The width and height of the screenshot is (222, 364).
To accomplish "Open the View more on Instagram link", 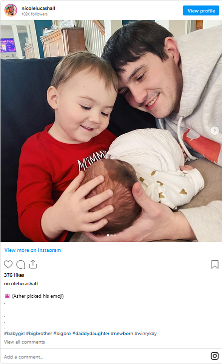I will click(x=33, y=250).
